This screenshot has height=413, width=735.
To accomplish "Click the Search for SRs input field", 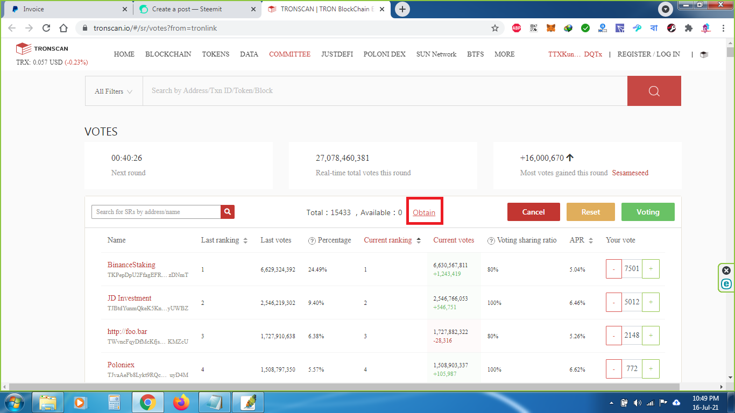I will (x=156, y=212).
